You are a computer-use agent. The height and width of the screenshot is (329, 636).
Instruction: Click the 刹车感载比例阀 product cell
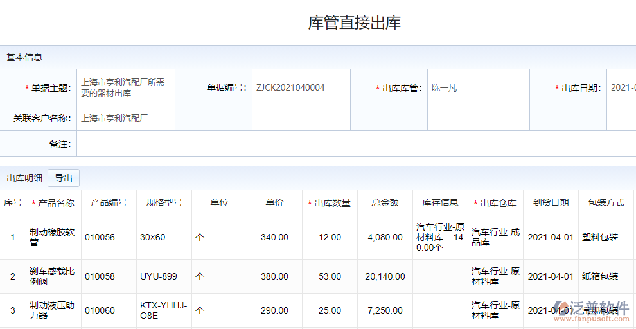click(53, 276)
